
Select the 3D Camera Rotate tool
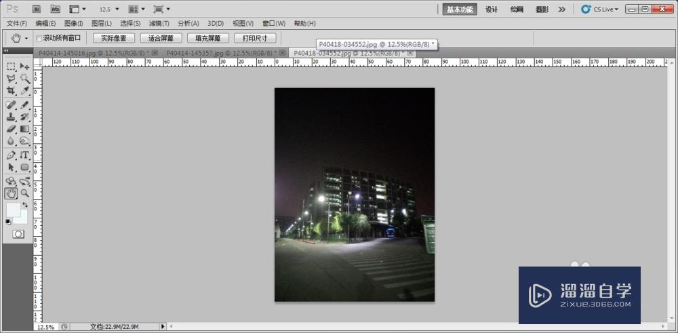click(x=24, y=181)
